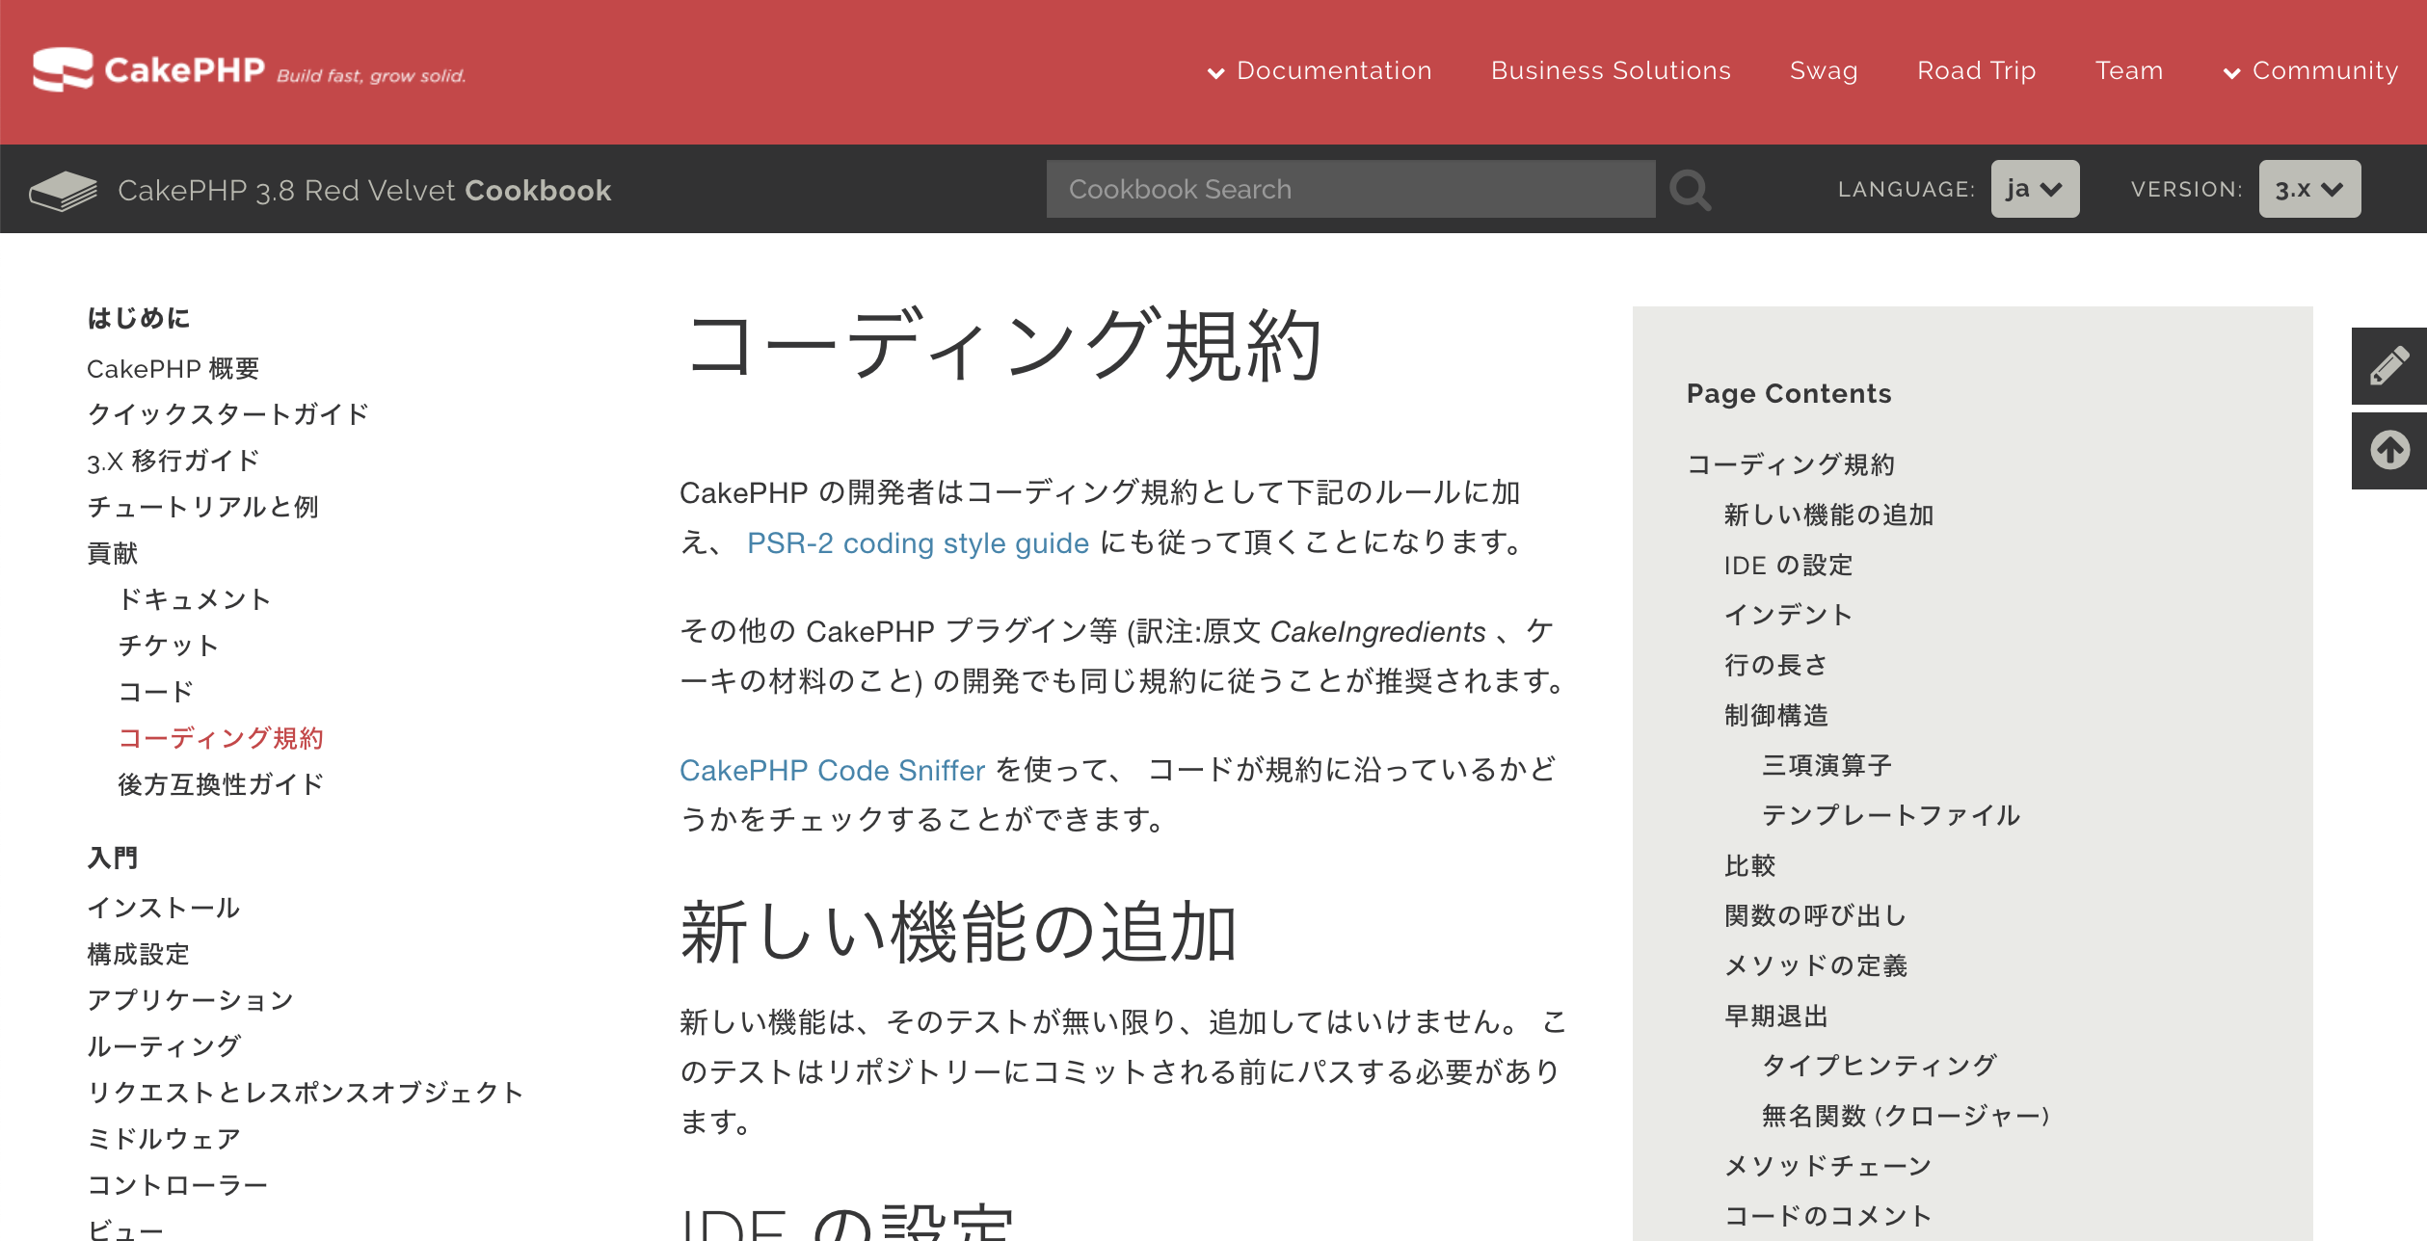2427x1241 pixels.
Task: Open CakePHP 概要 in the sidebar
Action: [173, 368]
